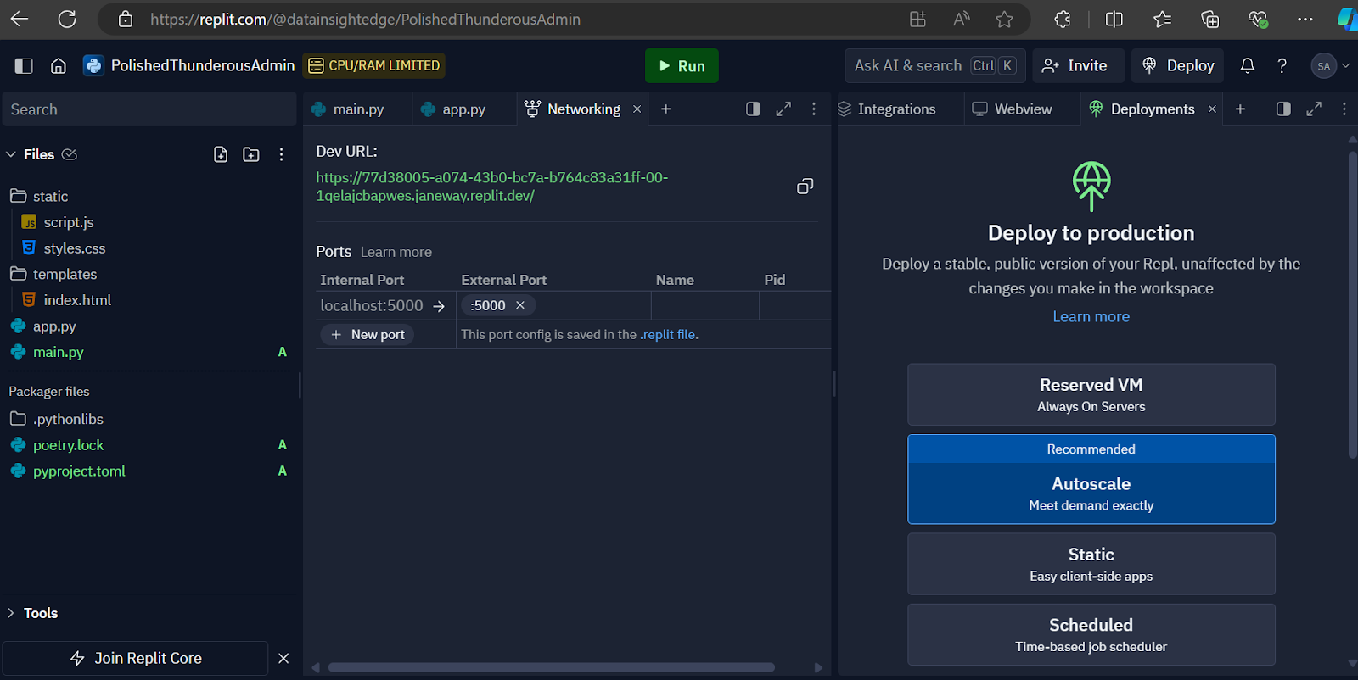Choose Reserved VM deployment
1358x680 pixels.
pos(1091,394)
